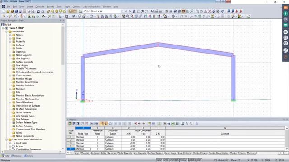Screen dimensions: 289x162
Task: Open the load combination CO3 dropdown
Action: tap(121, 11)
